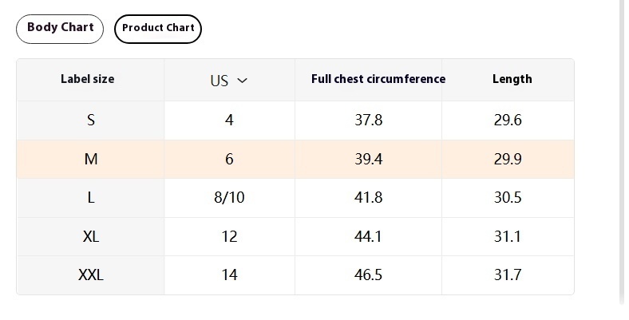This screenshot has height=320, width=629.
Task: Click the vertical scrollbar on the right edge
Action: (622, 152)
